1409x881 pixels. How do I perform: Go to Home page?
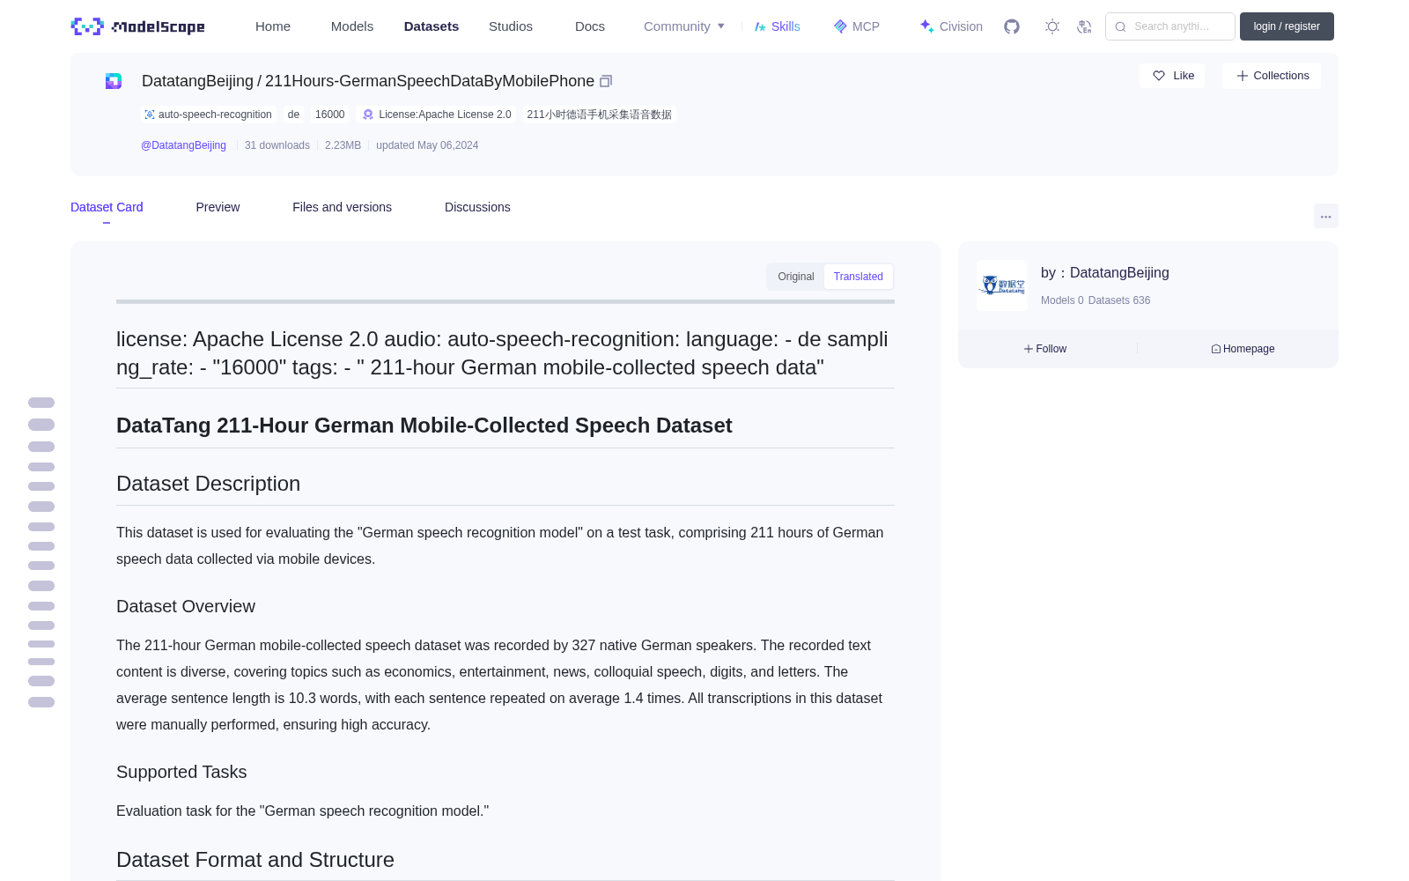tap(273, 26)
